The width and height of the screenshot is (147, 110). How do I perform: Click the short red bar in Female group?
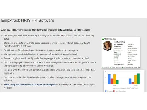(x=133, y=83)
